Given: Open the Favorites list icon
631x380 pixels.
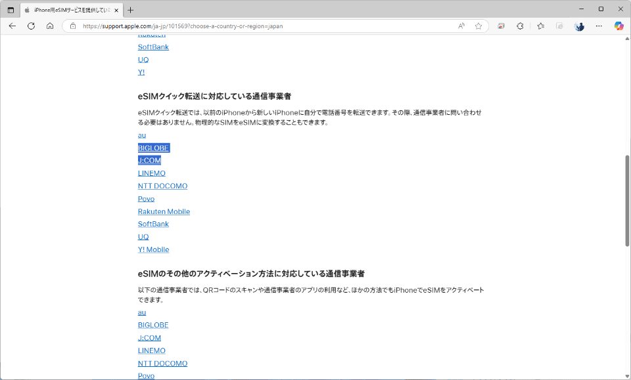Looking at the screenshot, I should (x=540, y=26).
